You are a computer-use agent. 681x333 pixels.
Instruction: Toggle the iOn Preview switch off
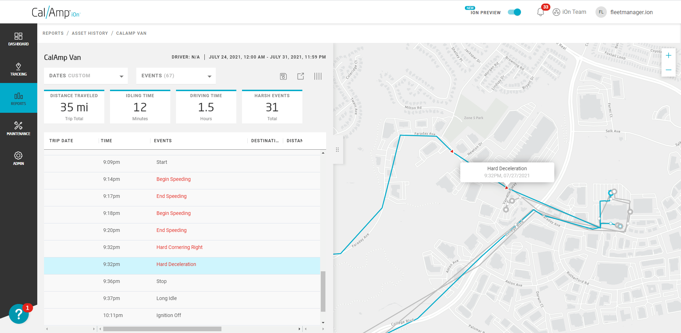pyautogui.click(x=514, y=12)
